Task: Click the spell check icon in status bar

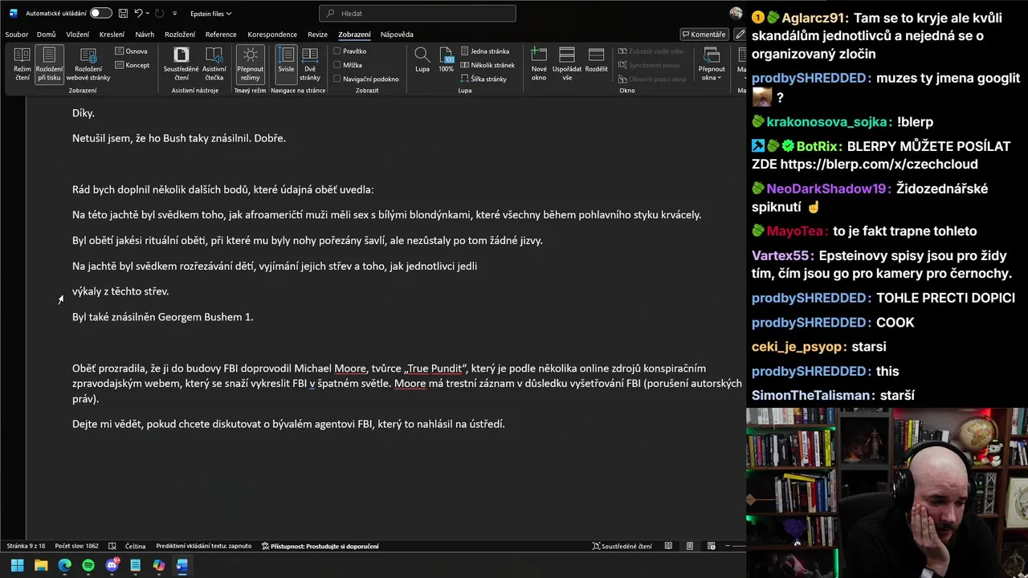Action: pos(112,546)
